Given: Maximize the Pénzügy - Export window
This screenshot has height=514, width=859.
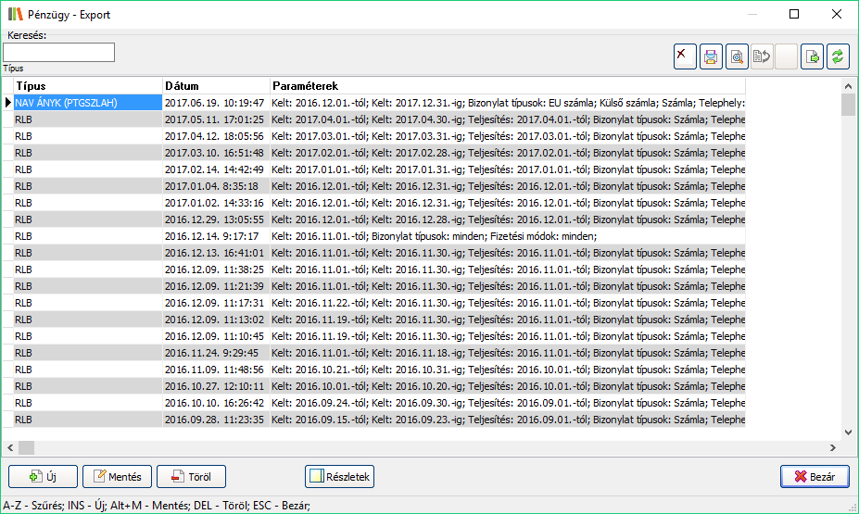Looking at the screenshot, I should (794, 14).
